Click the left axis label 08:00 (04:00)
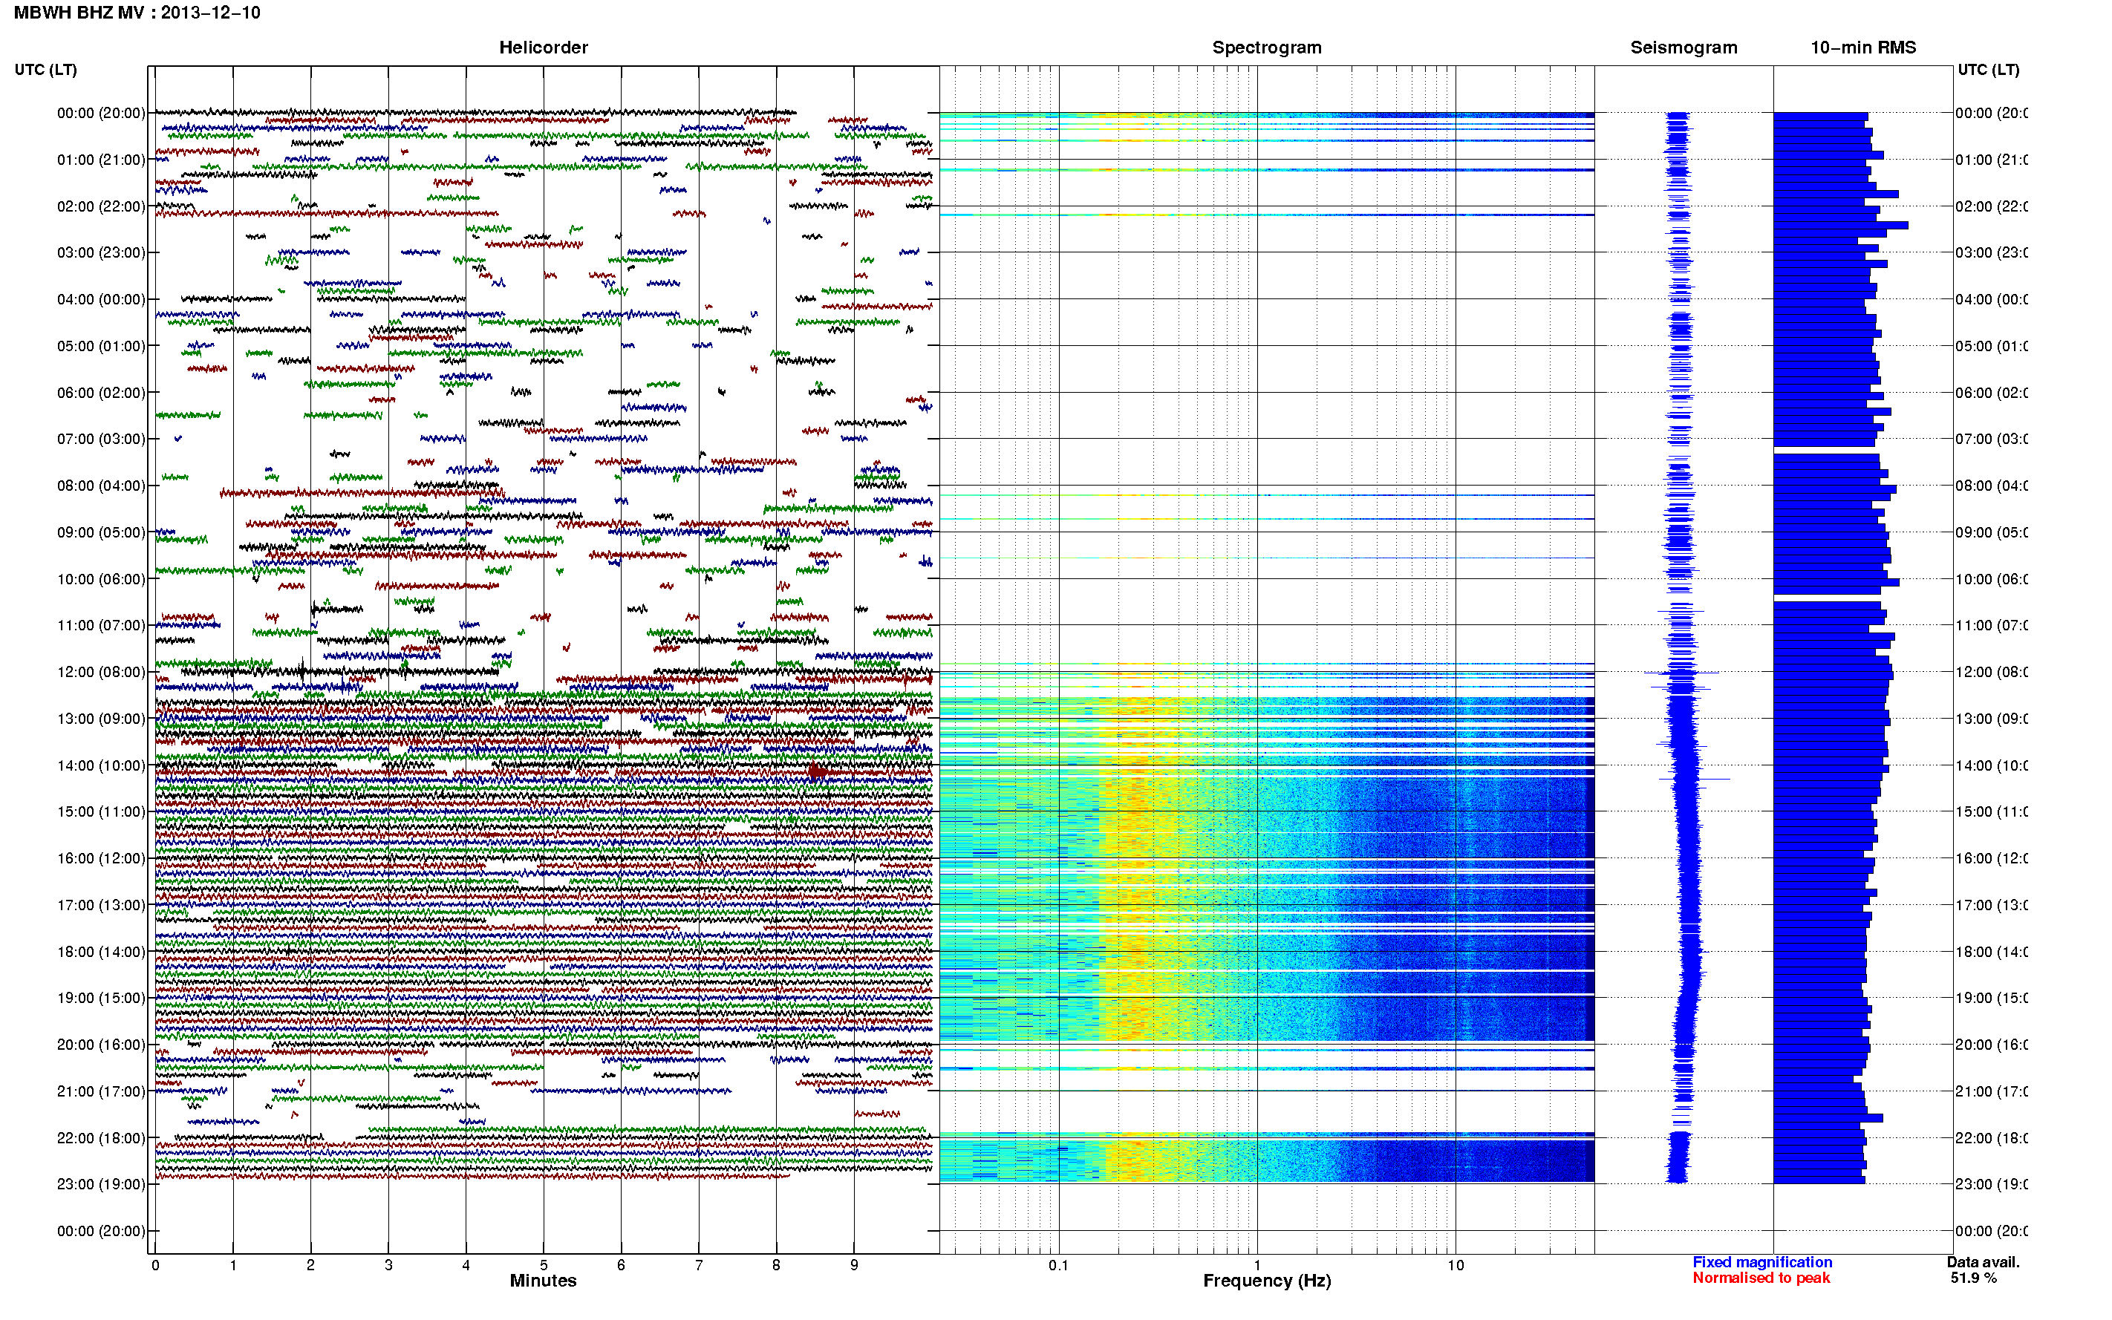The width and height of the screenshot is (2112, 1320). [x=101, y=486]
